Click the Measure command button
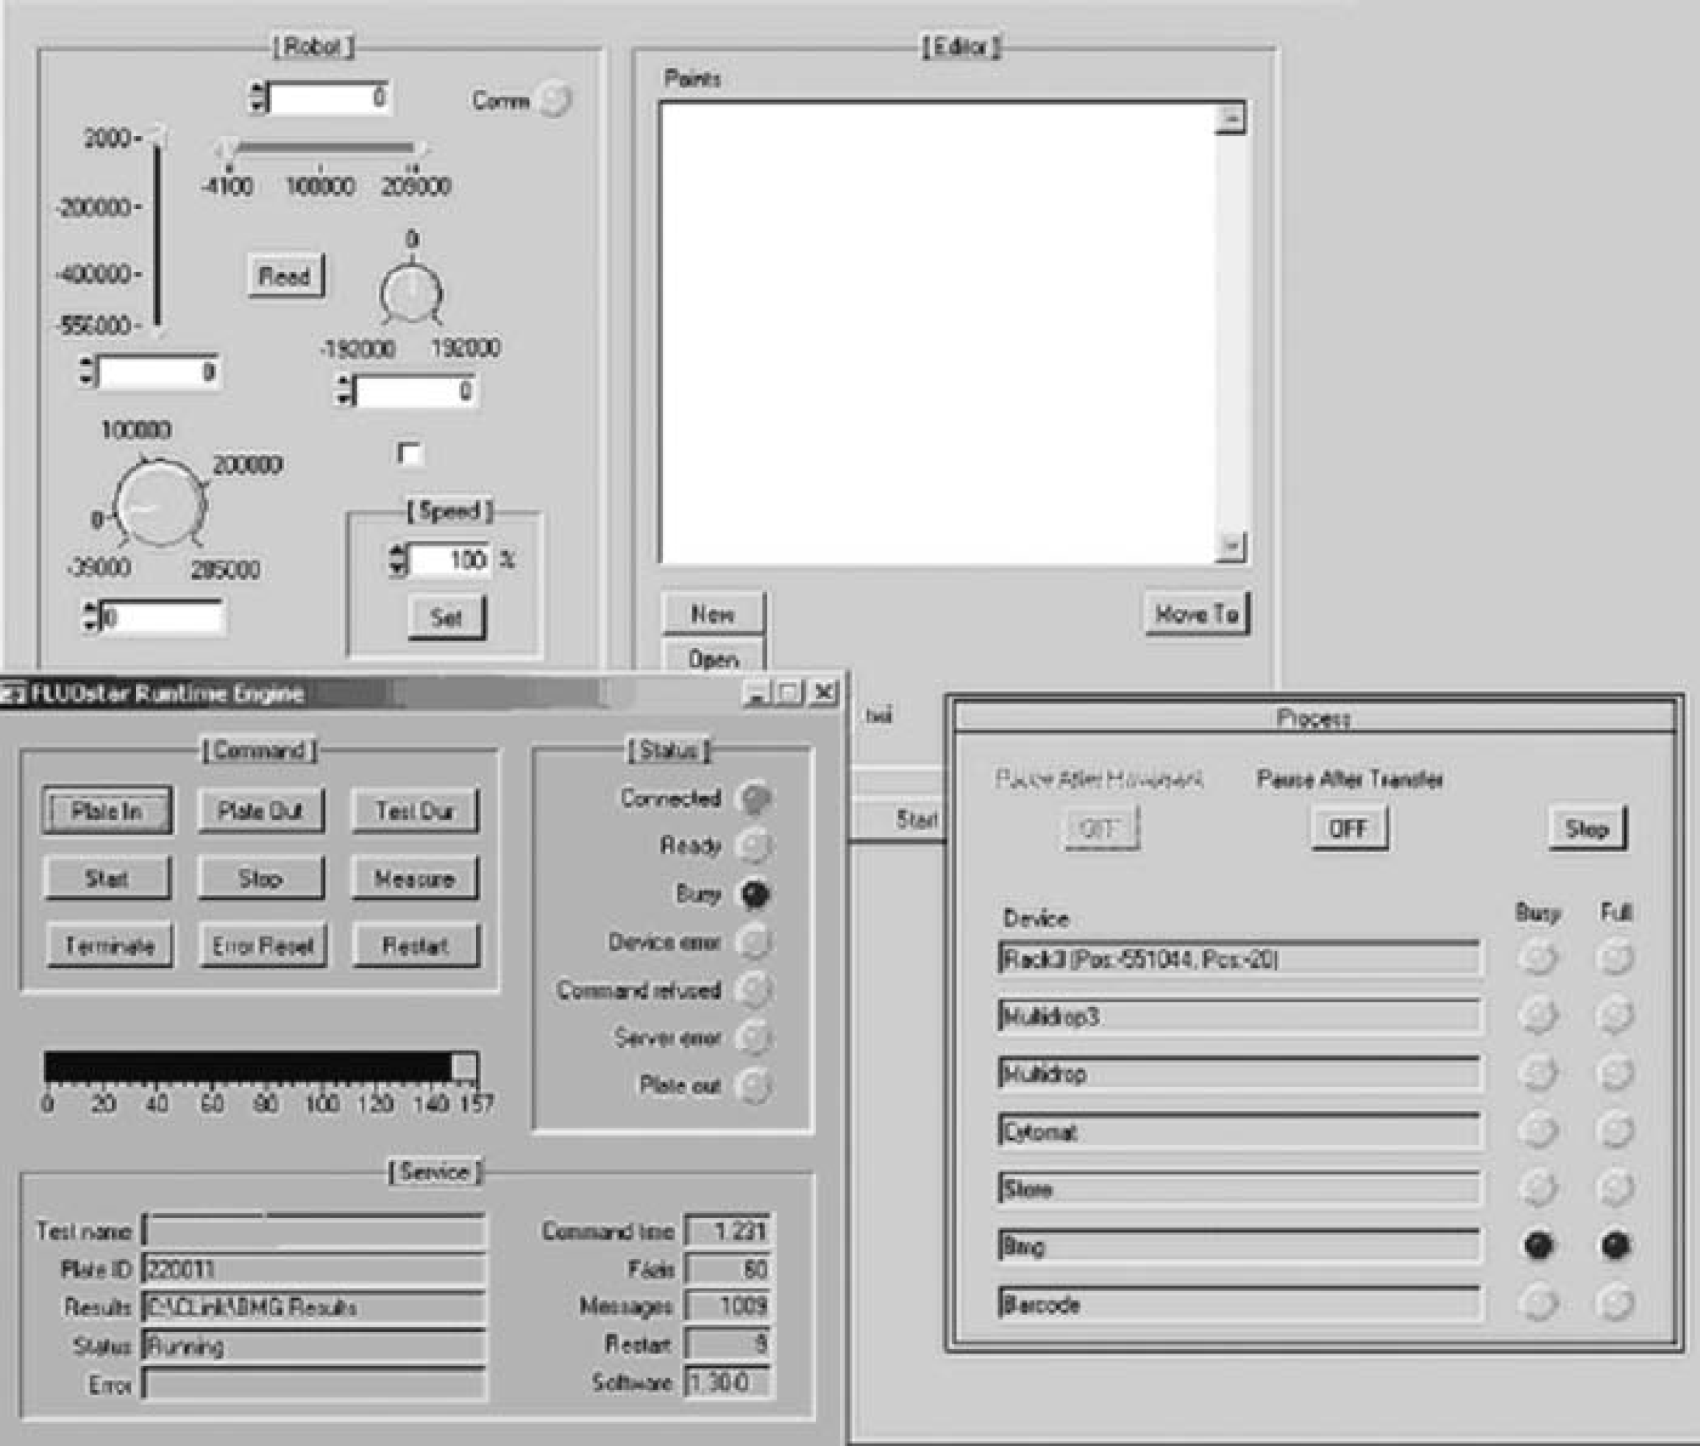The height and width of the screenshot is (1446, 1700). click(x=415, y=880)
